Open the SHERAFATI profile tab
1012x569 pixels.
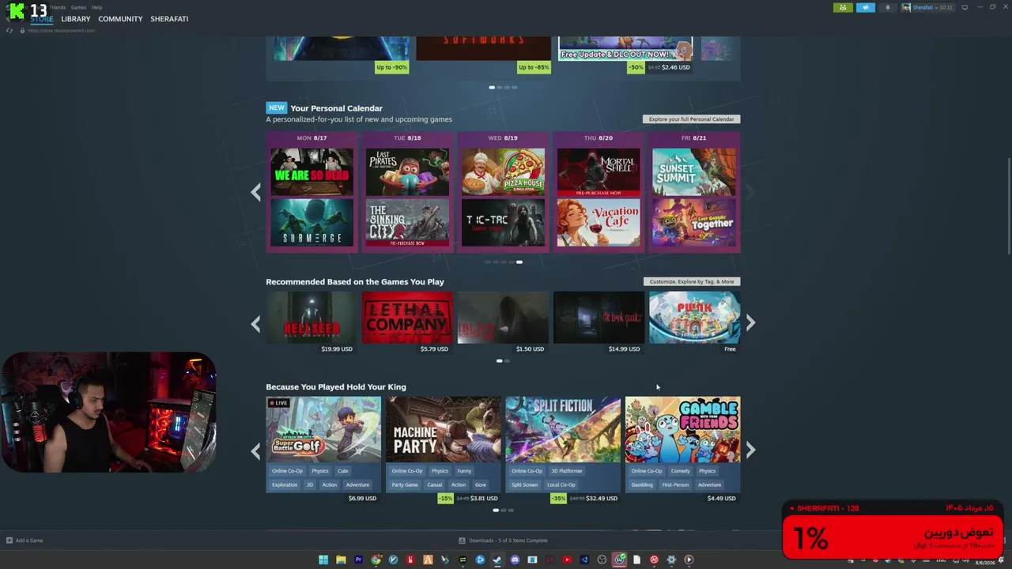169,19
